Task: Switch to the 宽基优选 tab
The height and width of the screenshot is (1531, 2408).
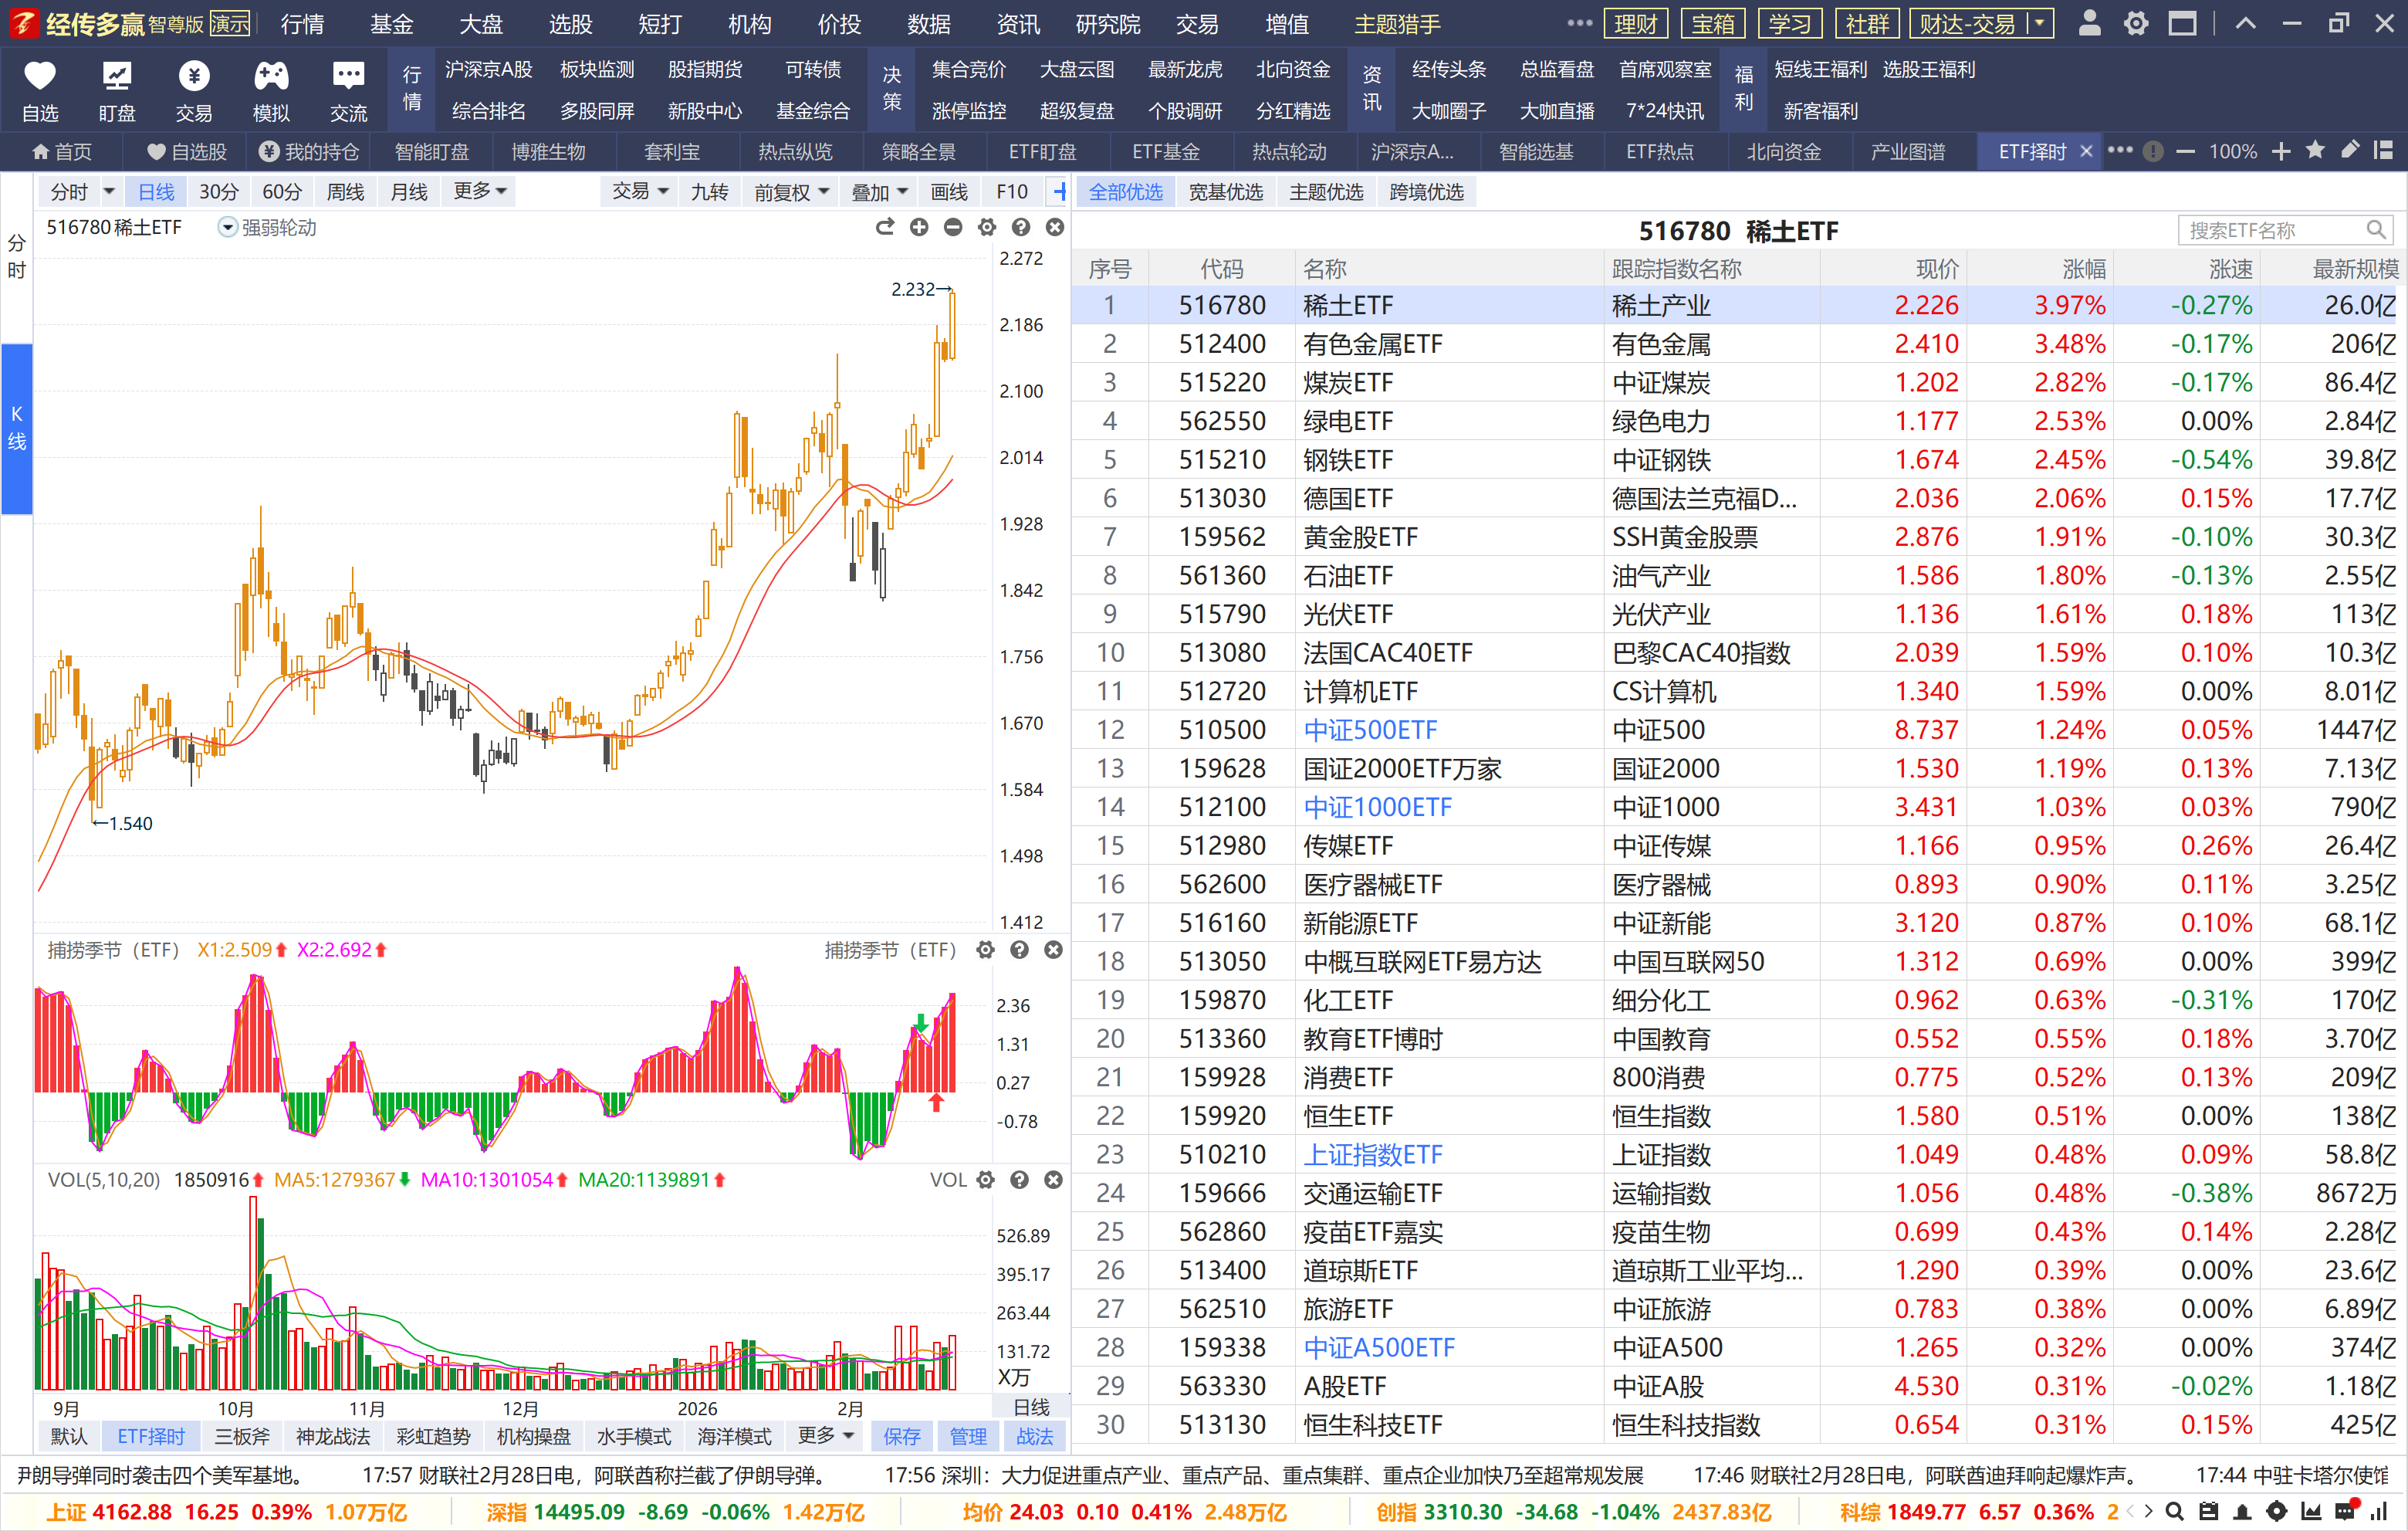Action: tap(1225, 192)
